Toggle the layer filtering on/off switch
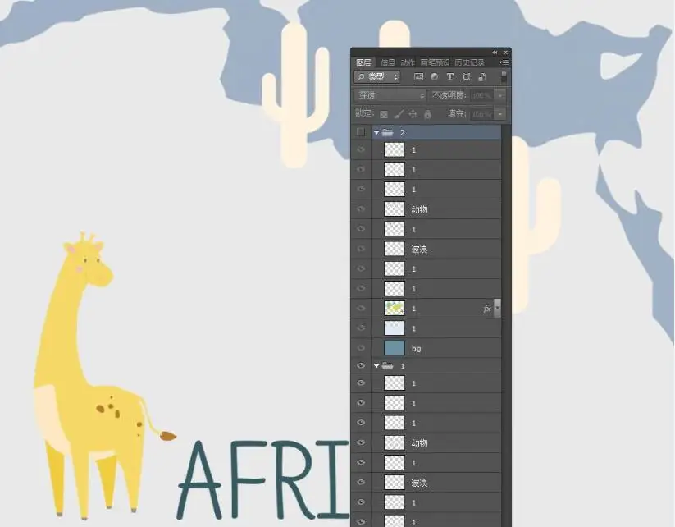Viewport: 675px width, 527px height. (504, 76)
